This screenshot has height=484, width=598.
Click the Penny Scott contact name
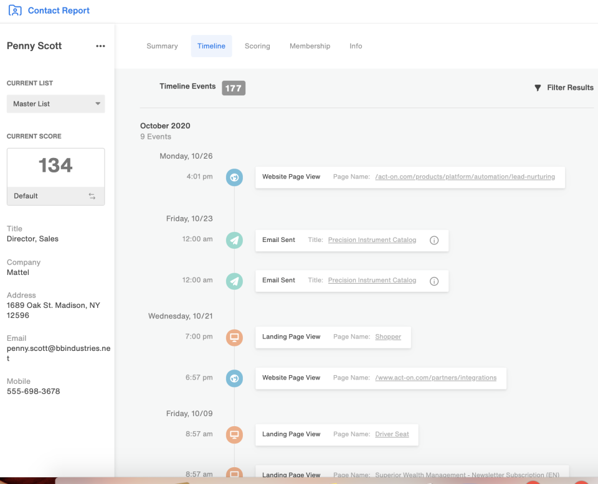pos(34,45)
